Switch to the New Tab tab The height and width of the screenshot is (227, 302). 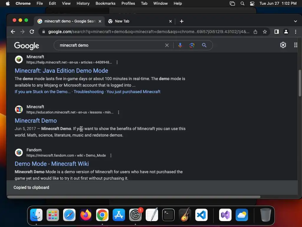tap(140, 21)
